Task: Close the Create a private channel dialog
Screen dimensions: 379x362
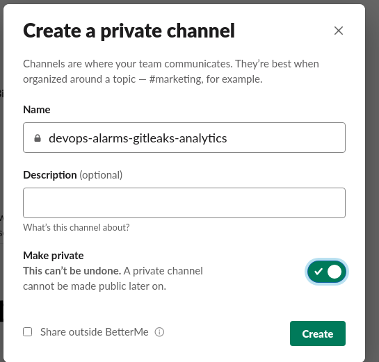Action: point(339,31)
